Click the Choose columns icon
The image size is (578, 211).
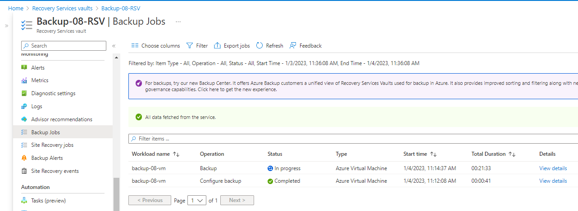point(135,46)
